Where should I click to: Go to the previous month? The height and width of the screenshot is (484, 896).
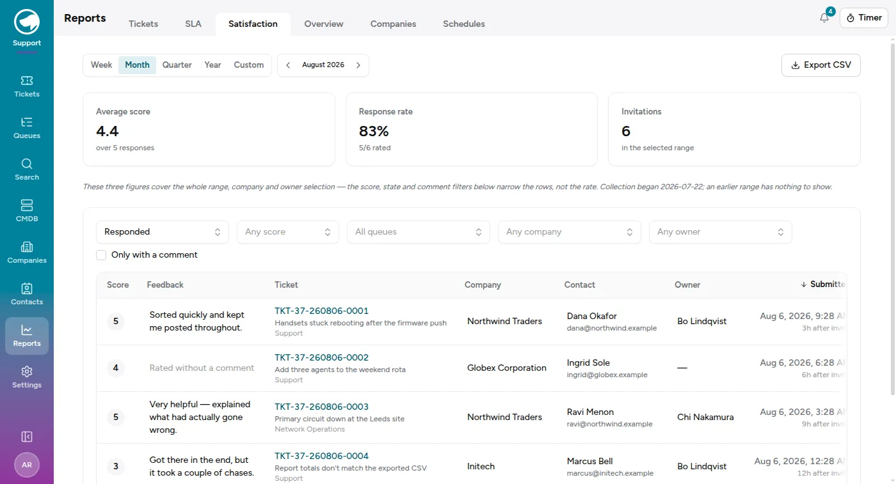[288, 65]
